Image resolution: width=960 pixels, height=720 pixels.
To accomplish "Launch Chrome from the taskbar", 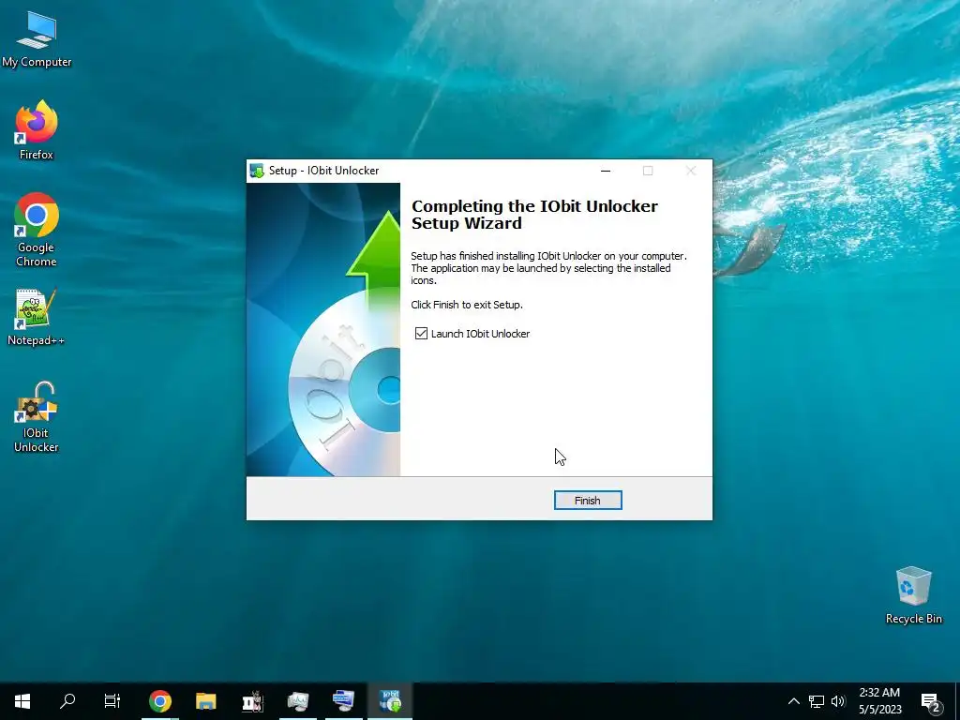I will point(160,701).
